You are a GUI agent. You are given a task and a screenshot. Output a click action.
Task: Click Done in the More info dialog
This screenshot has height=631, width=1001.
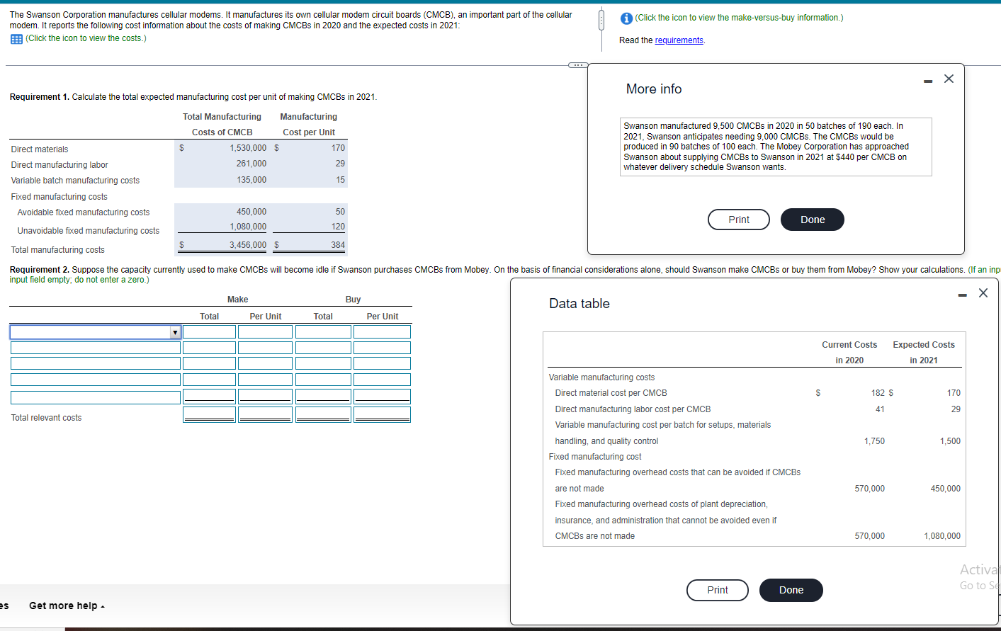(813, 220)
